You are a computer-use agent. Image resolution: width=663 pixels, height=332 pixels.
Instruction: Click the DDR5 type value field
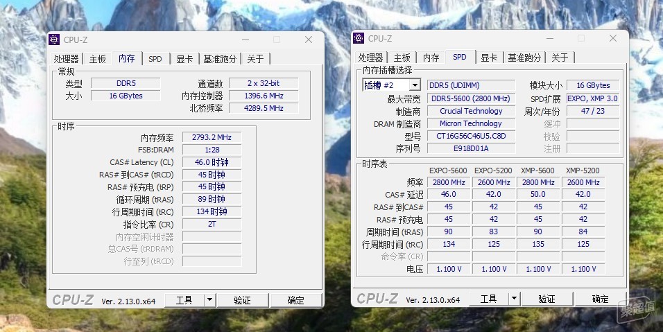[x=126, y=84]
